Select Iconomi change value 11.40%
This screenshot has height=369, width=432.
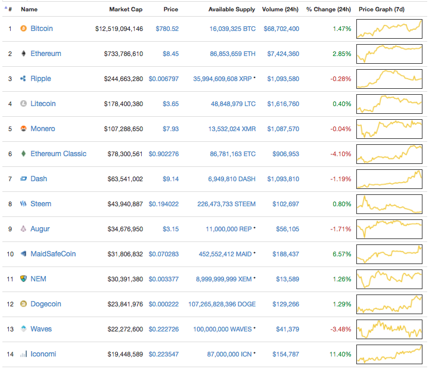point(340,354)
